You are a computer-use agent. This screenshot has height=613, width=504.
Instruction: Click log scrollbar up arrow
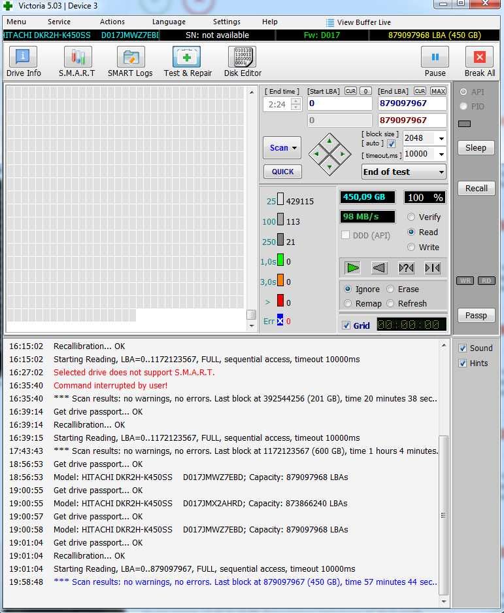(x=444, y=346)
